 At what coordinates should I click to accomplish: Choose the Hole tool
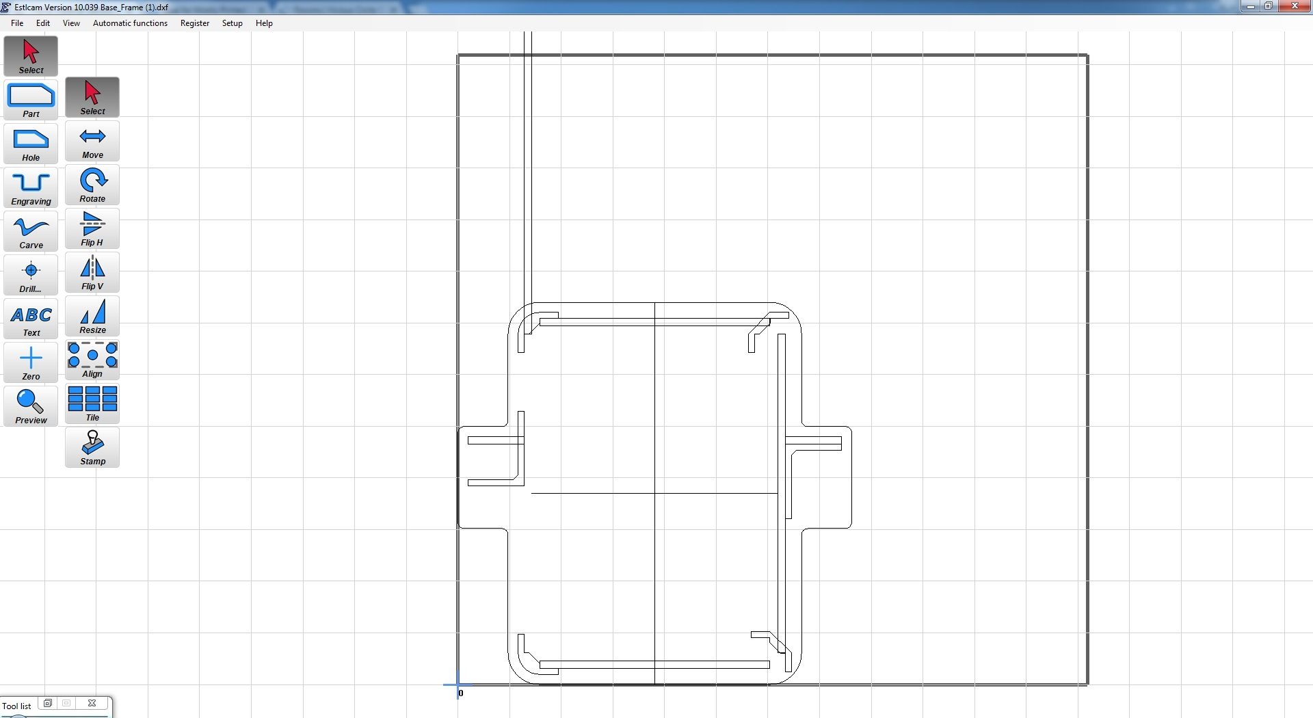point(31,144)
